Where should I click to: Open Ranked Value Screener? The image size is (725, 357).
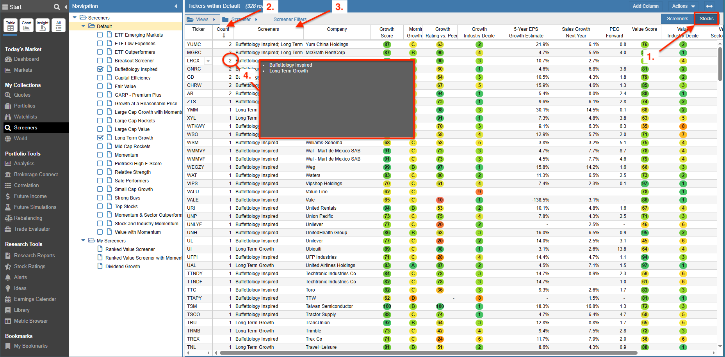[130, 249]
